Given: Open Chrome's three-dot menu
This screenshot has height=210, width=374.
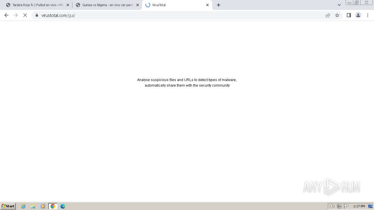Looking at the screenshot, I should [x=368, y=15].
